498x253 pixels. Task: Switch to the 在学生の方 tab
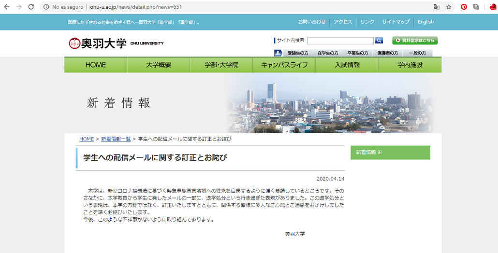327,53
